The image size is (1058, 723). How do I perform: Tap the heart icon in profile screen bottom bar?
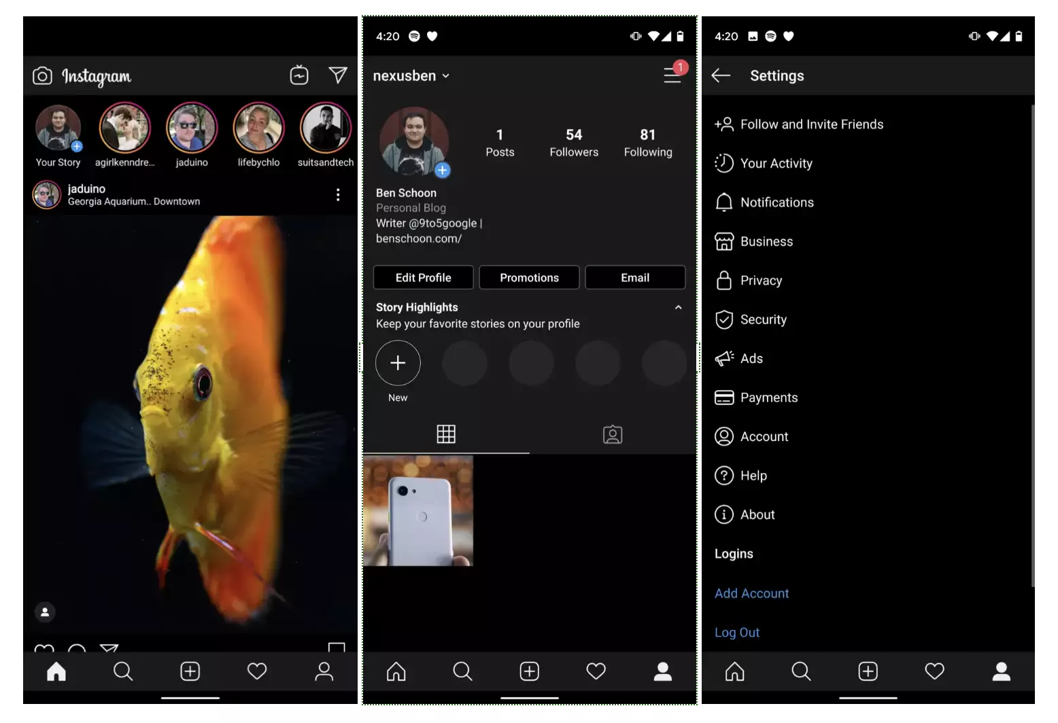pos(596,671)
